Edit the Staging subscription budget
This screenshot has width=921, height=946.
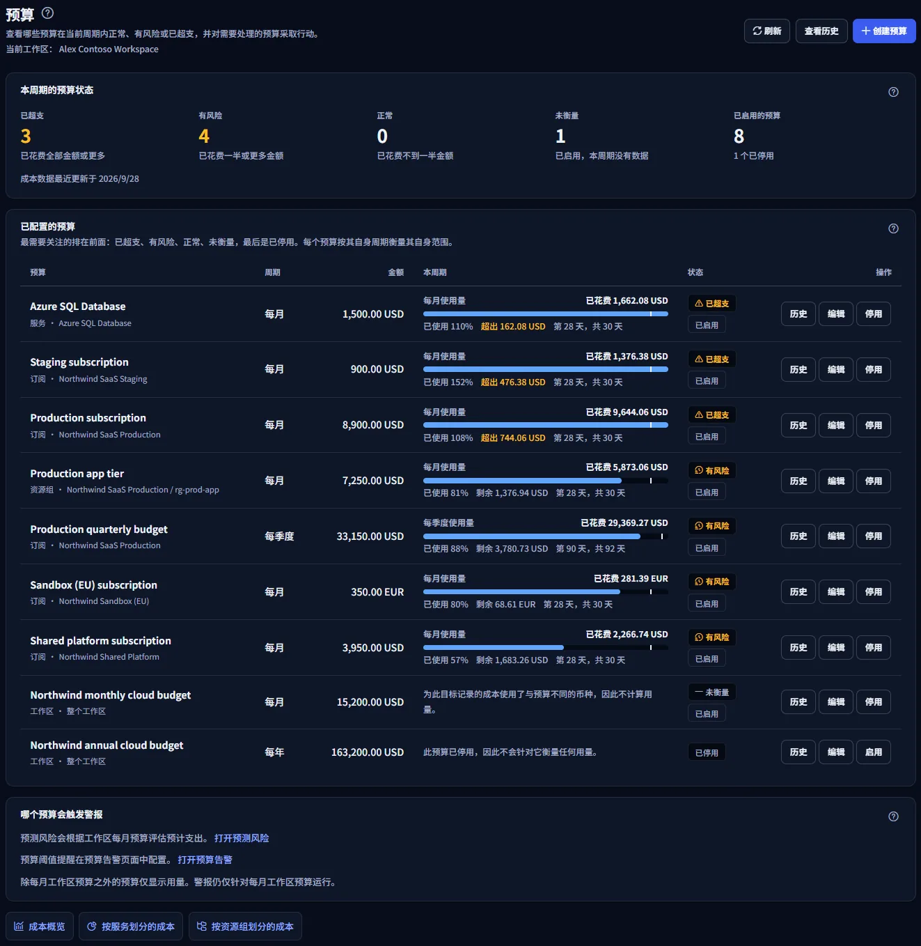click(x=836, y=370)
